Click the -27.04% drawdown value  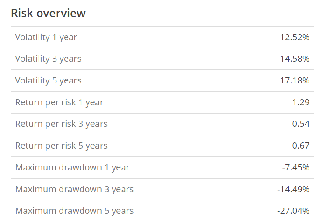point(293,211)
